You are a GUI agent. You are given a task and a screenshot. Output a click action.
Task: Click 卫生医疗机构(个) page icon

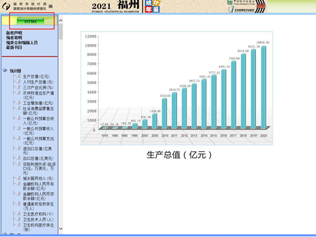[18, 213]
